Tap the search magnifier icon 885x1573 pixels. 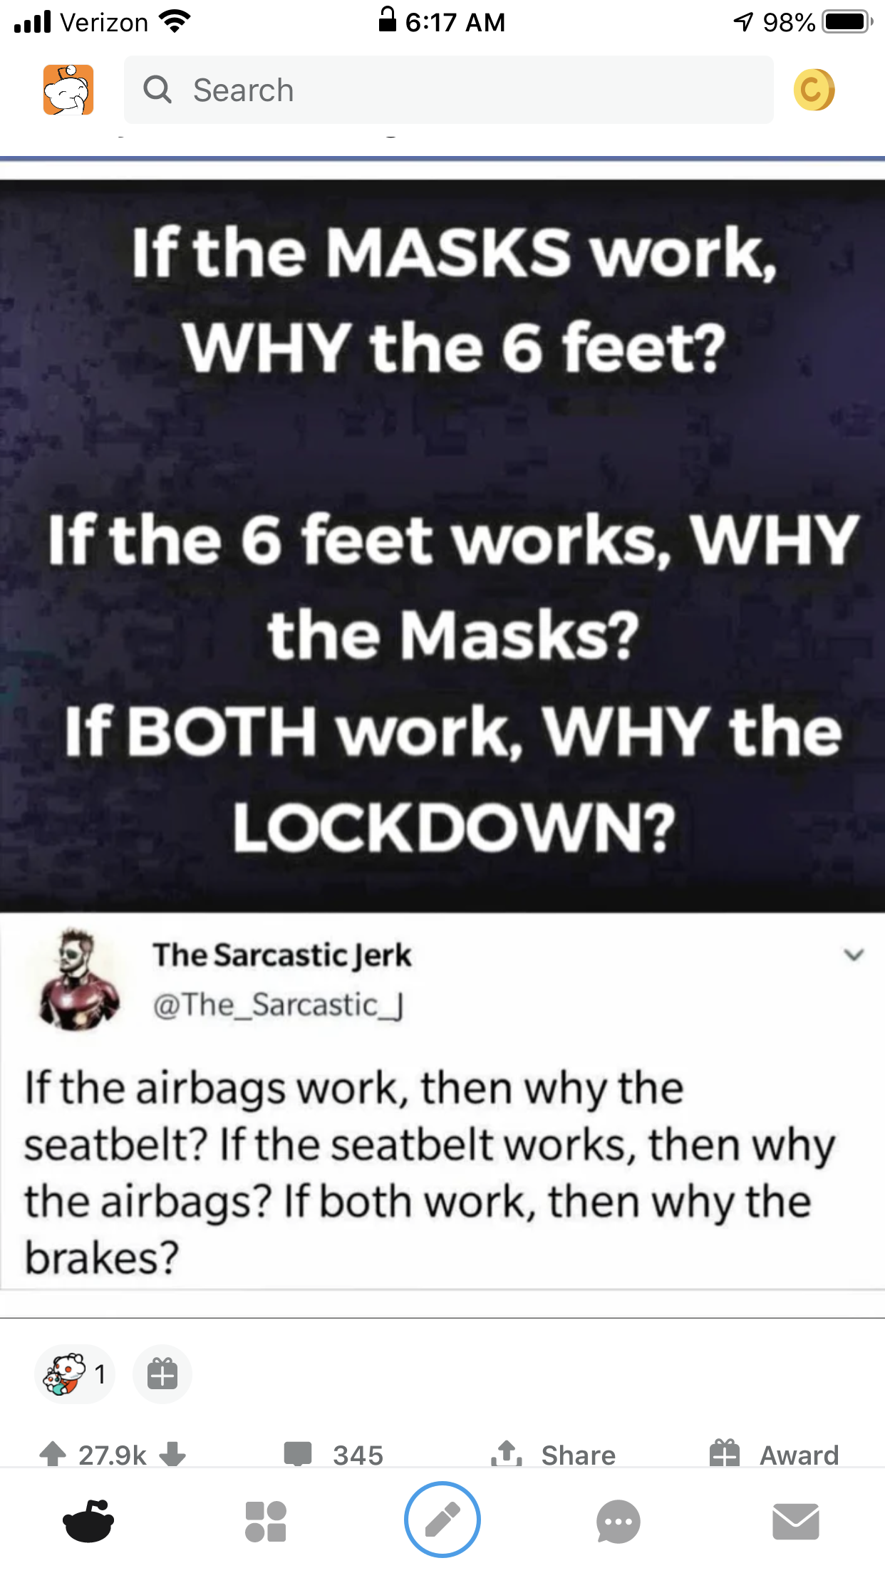[x=157, y=90]
